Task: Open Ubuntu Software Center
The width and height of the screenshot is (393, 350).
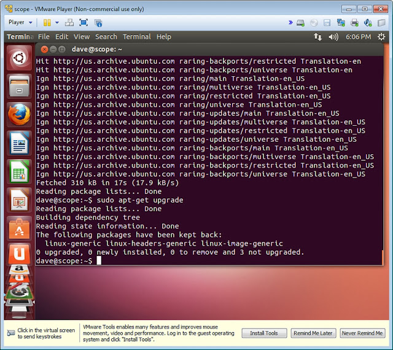Action: click(19, 229)
